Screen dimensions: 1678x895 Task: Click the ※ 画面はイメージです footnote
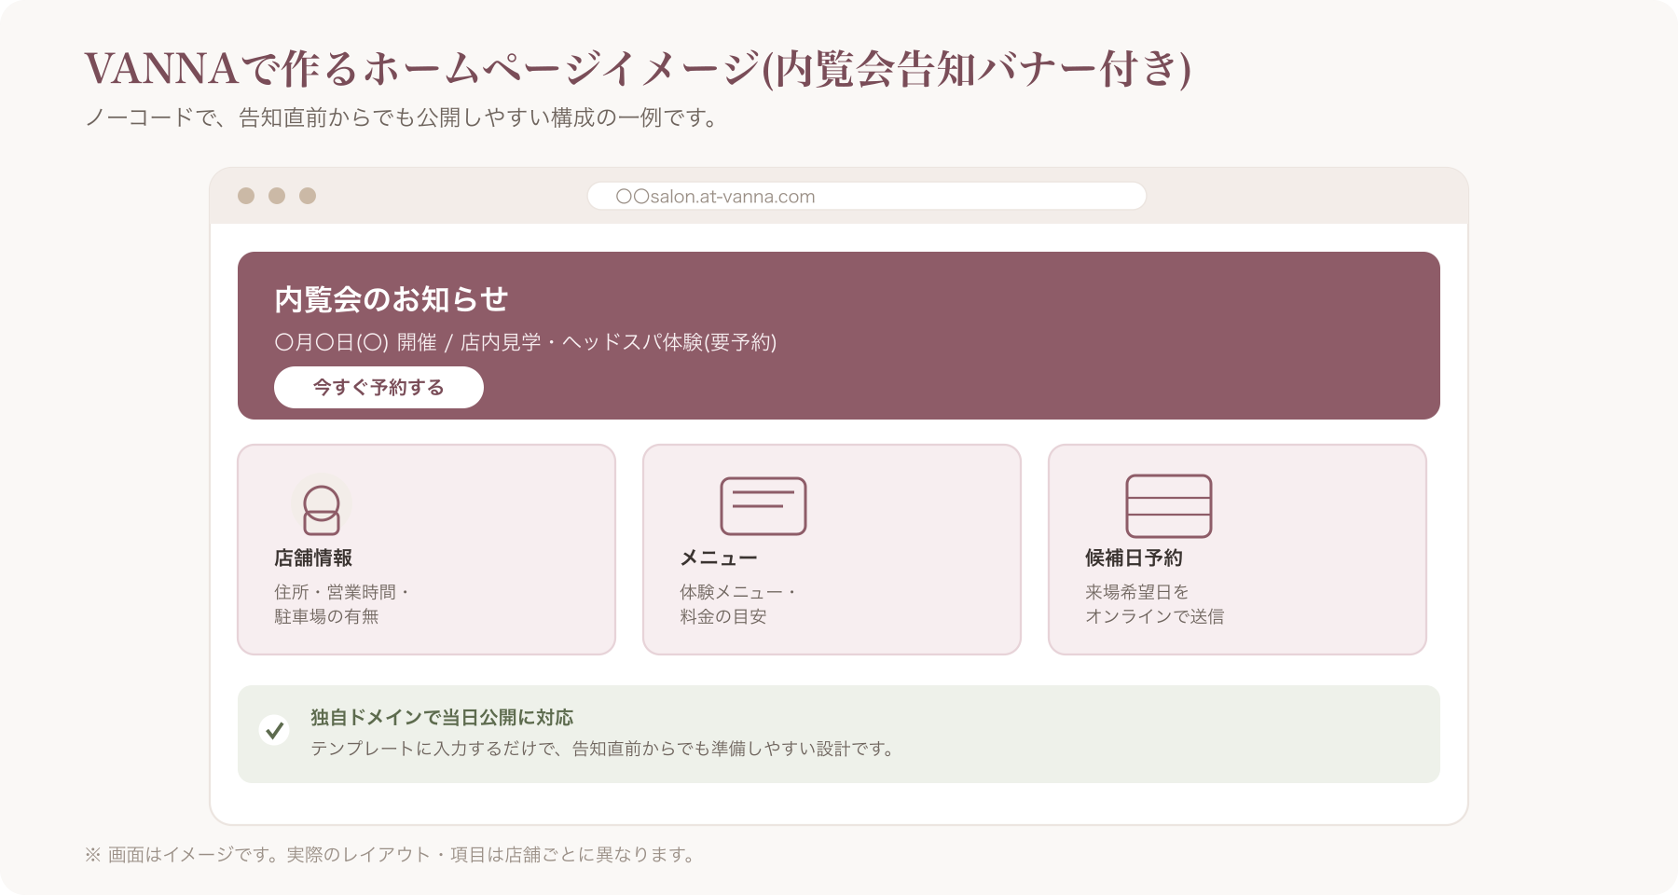tap(390, 855)
